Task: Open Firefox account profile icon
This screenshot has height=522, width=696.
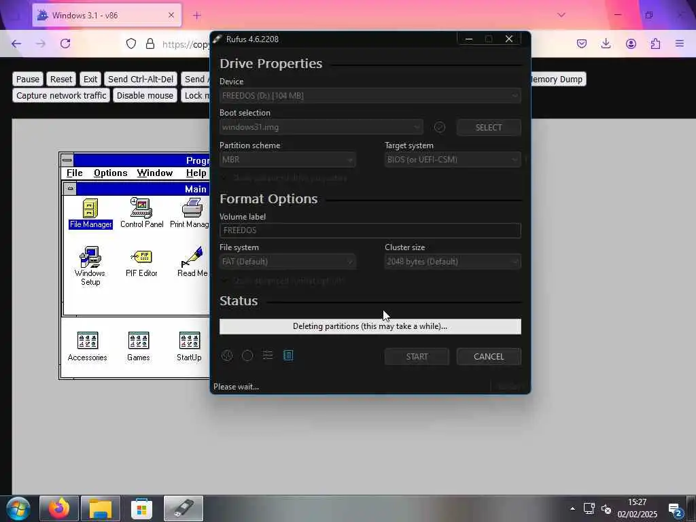Action: [631, 43]
